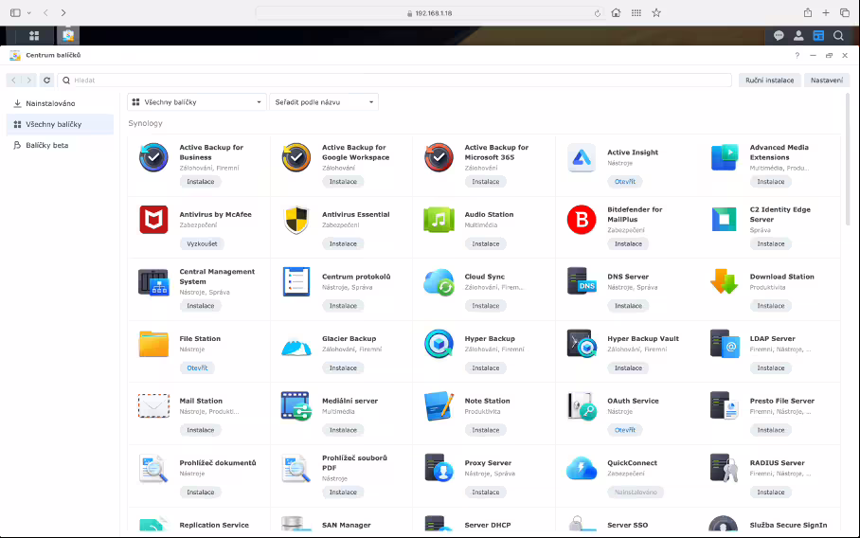Click the Active Backup for Google Workspace icon

point(296,157)
